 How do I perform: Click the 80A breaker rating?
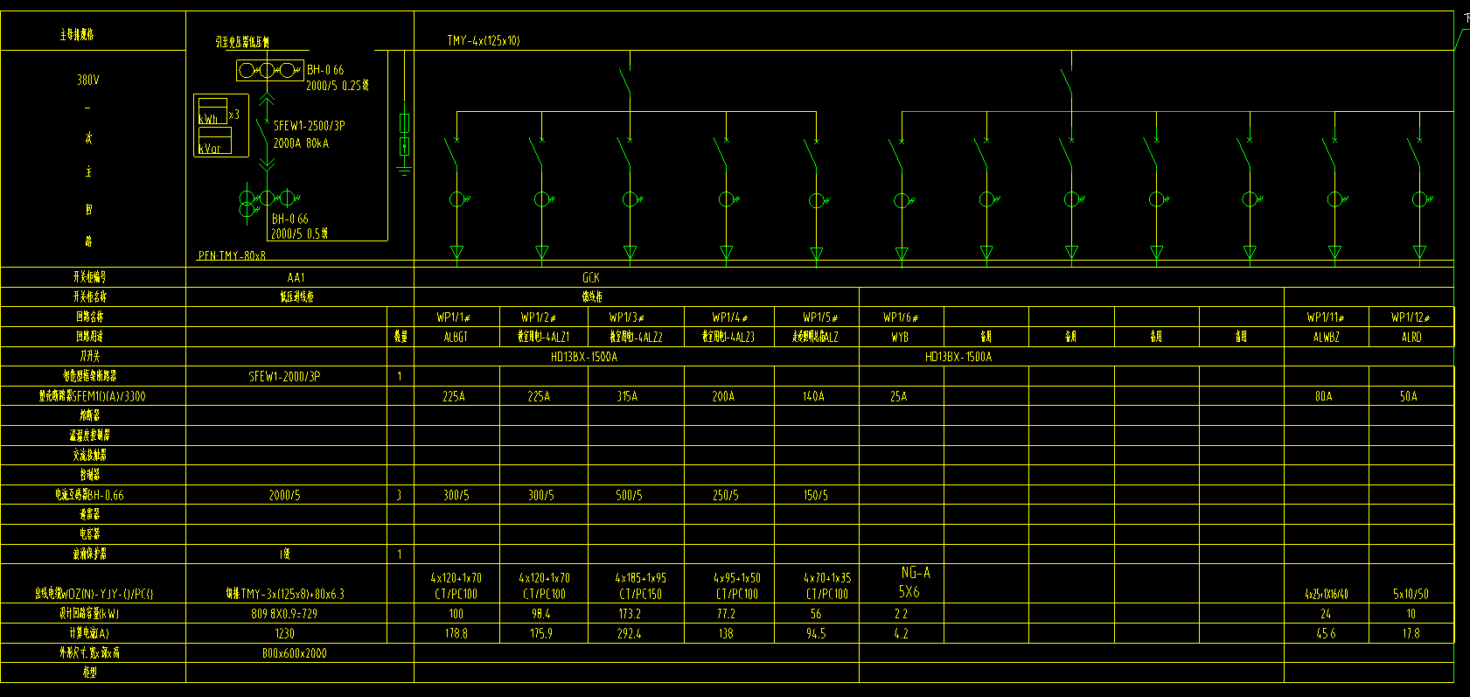point(1324,396)
